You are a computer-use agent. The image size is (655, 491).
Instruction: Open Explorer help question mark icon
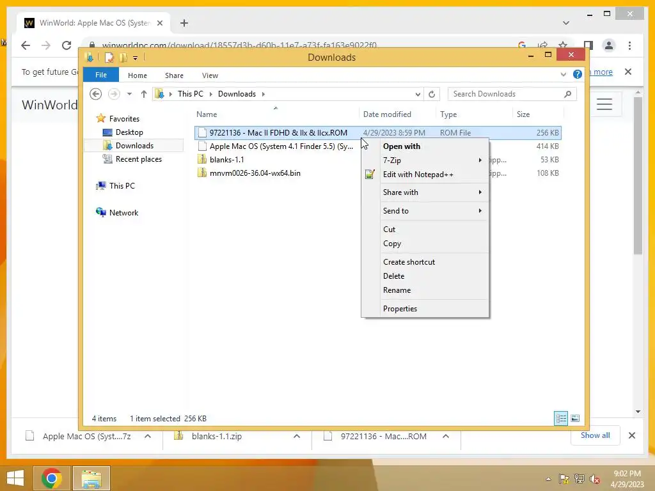578,74
